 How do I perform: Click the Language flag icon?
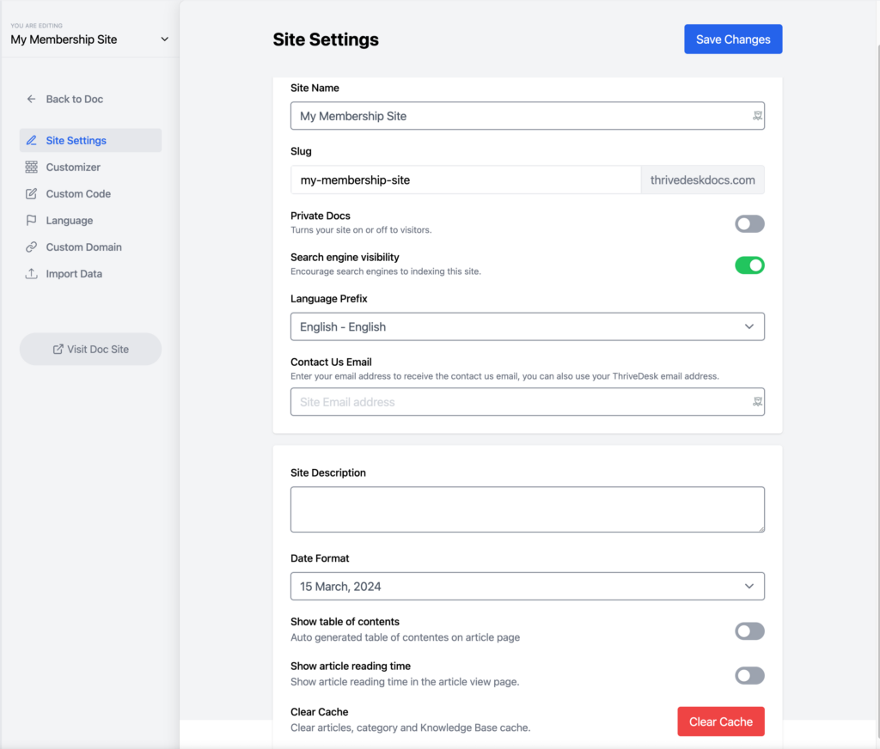point(33,220)
